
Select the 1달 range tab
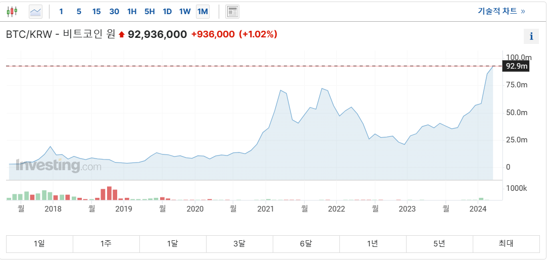point(173,244)
